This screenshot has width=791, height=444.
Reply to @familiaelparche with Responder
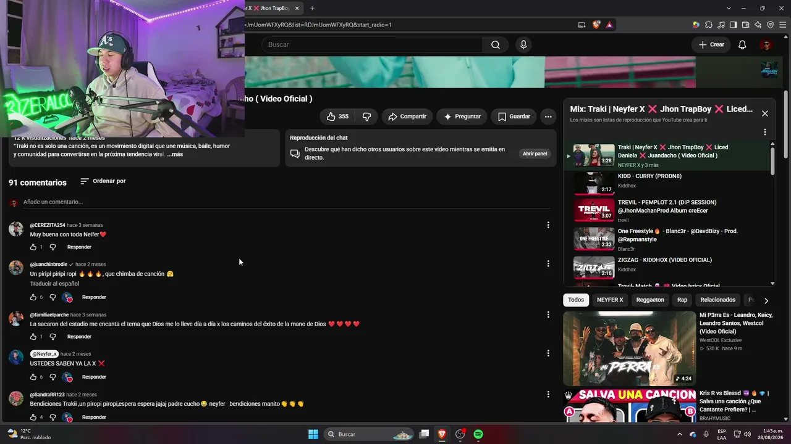click(x=79, y=337)
